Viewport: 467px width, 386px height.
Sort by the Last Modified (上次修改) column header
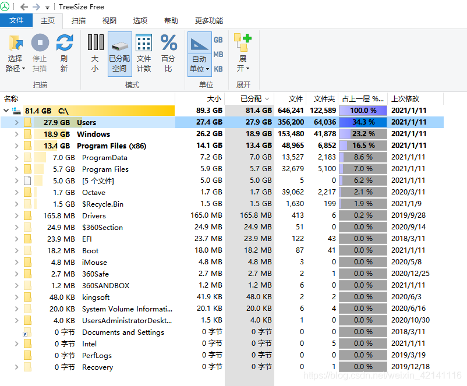click(x=416, y=98)
